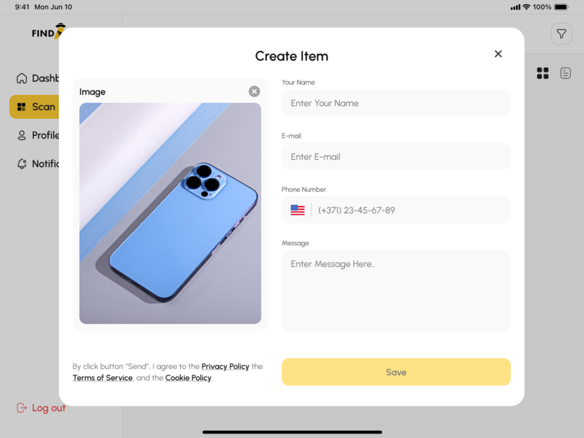The width and height of the screenshot is (584, 438).
Task: Close the Create Item dialog
Action: 498,54
